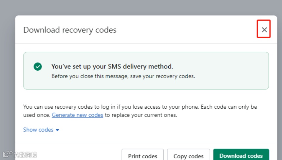Click the Show codes caret arrow
Image resolution: width=282 pixels, height=160 pixels.
[58, 130]
